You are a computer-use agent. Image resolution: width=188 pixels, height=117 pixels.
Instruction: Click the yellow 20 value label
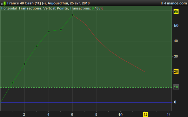176,71
